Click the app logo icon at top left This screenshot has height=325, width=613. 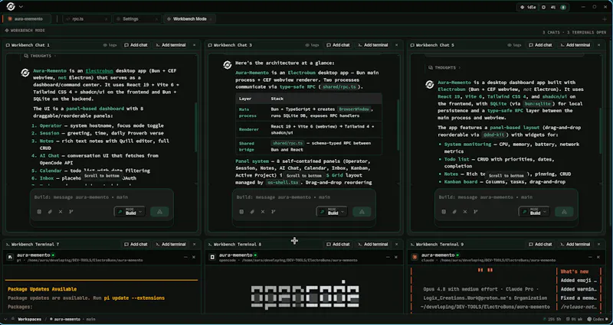tap(11, 7)
